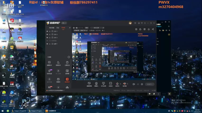Click the box-shaped icon right of the header padlock
Image resolution: width=202 pixels, height=113 pixels.
point(144,29)
